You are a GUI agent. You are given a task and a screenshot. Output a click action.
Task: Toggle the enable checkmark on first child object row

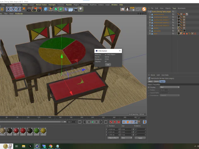[173, 14]
